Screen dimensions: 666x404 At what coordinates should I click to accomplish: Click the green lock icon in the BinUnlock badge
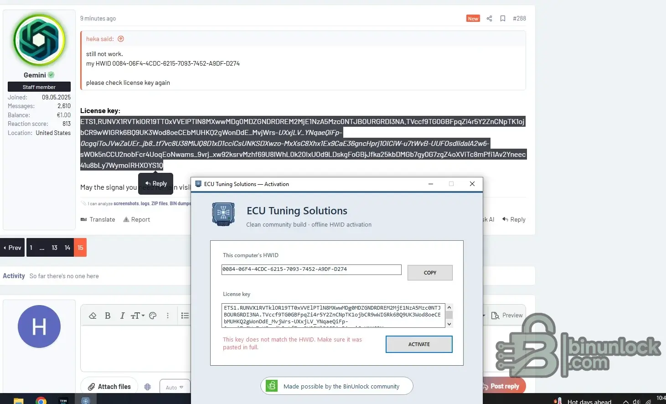[x=272, y=386]
